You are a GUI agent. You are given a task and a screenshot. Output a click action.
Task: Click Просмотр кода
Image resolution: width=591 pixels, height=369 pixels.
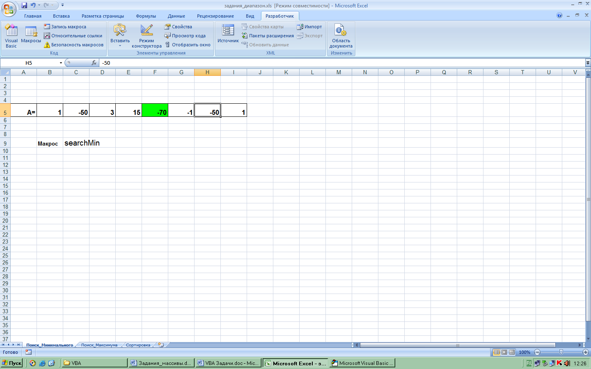point(185,36)
